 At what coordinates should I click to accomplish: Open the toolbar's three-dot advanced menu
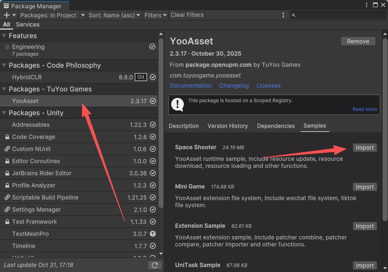[283, 16]
